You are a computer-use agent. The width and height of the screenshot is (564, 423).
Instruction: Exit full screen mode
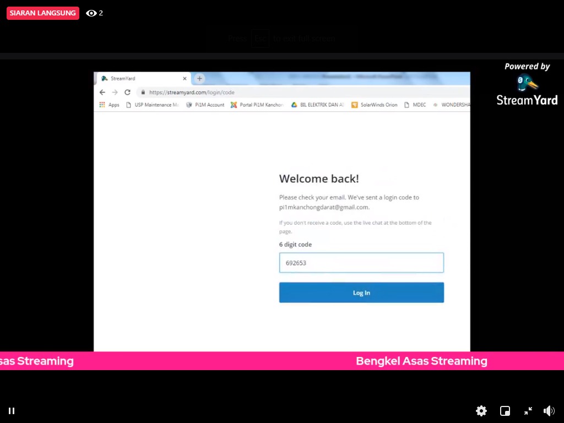[528, 411]
